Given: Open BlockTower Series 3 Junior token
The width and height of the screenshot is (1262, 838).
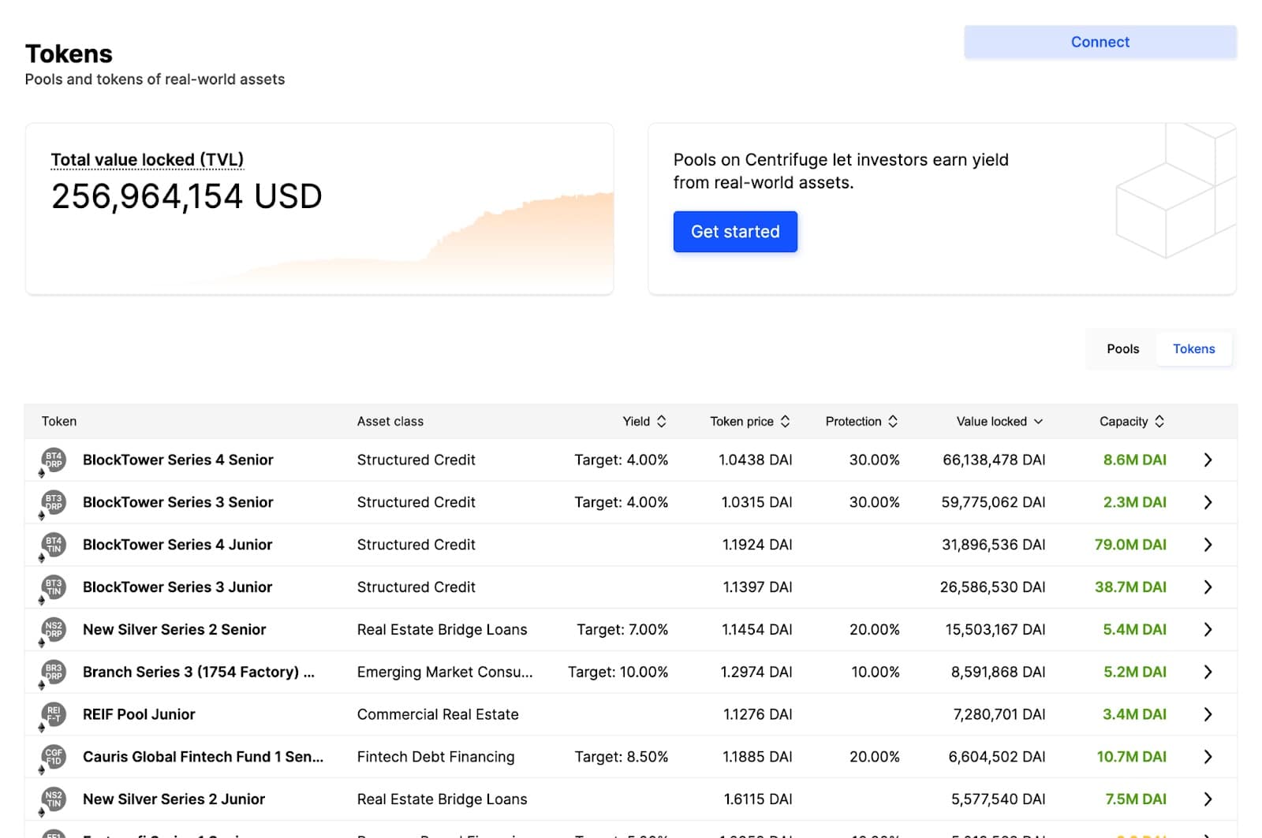Looking at the screenshot, I should 177,587.
